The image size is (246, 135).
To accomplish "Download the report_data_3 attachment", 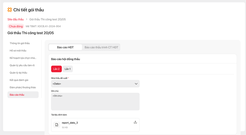I will [135, 122].
